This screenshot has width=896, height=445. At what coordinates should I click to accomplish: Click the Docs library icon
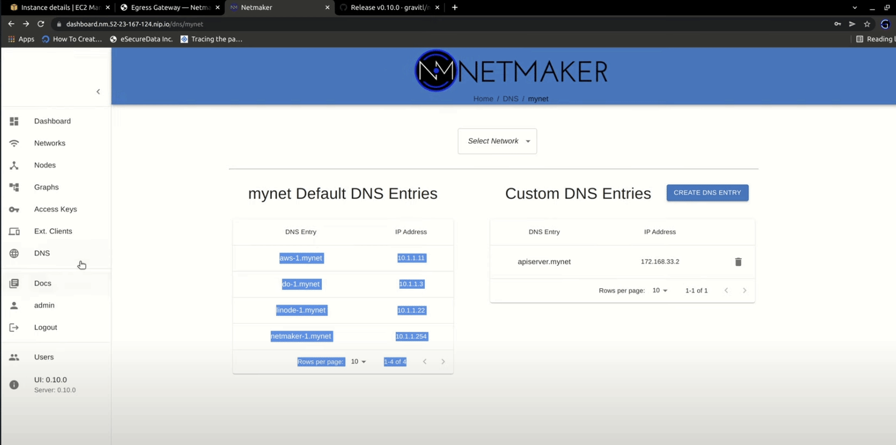[14, 284]
